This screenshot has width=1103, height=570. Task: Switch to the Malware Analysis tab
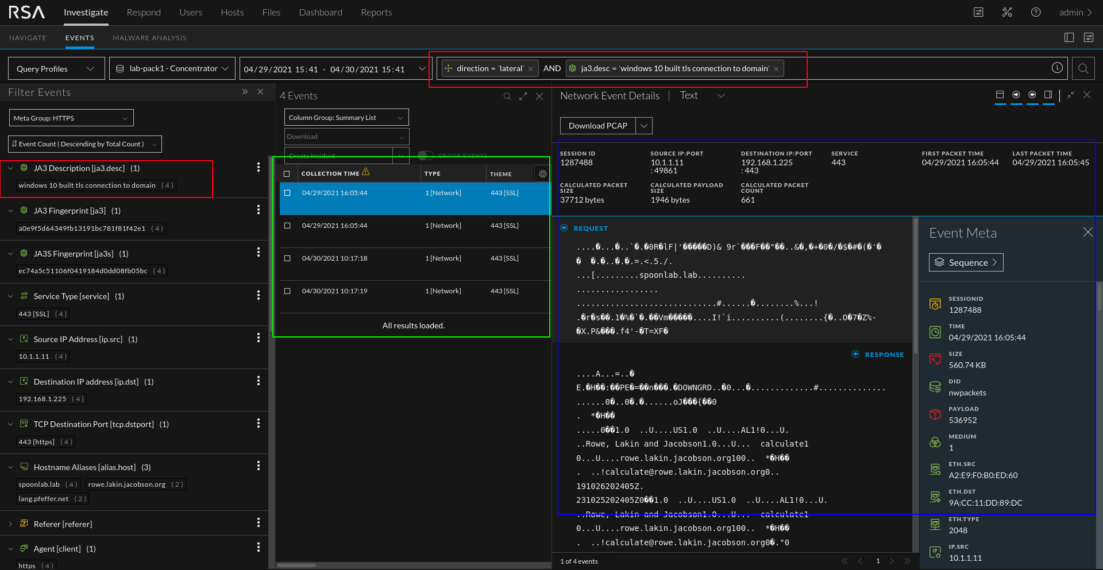pos(149,38)
